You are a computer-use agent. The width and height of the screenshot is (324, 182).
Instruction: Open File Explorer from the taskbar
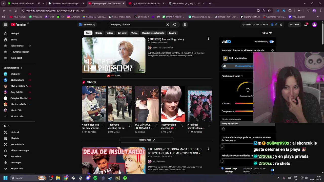coord(58,178)
